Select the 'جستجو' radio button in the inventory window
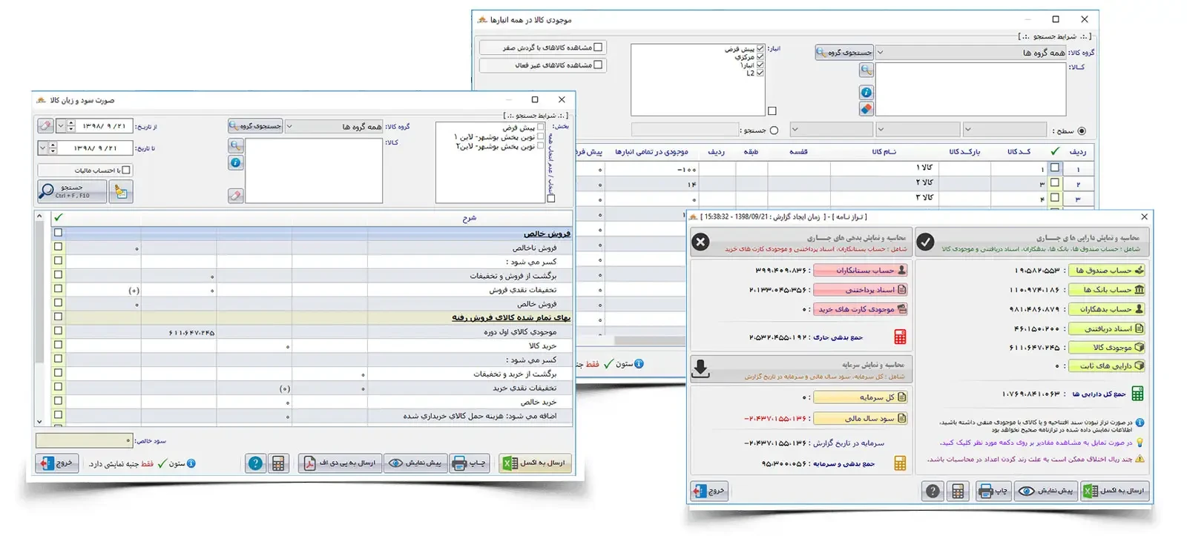Image resolution: width=1187 pixels, height=536 pixels. click(x=774, y=130)
